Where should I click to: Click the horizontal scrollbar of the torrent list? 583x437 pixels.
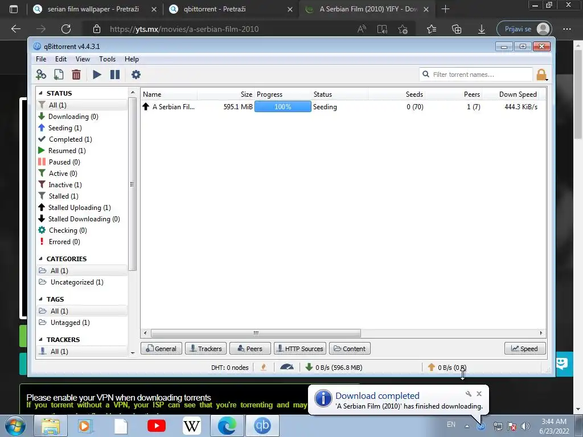(256, 333)
